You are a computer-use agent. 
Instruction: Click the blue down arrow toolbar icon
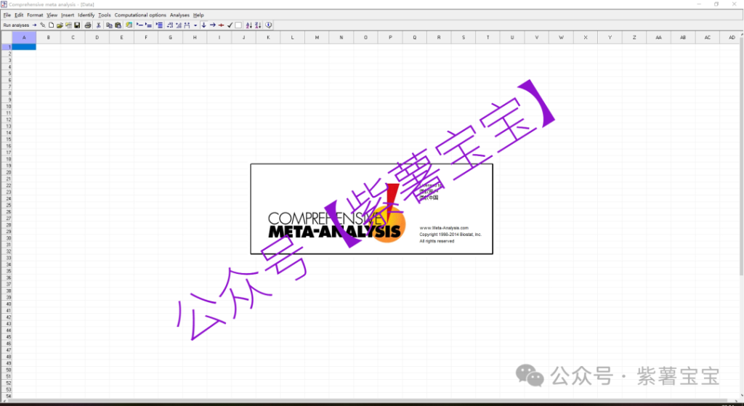pos(203,25)
